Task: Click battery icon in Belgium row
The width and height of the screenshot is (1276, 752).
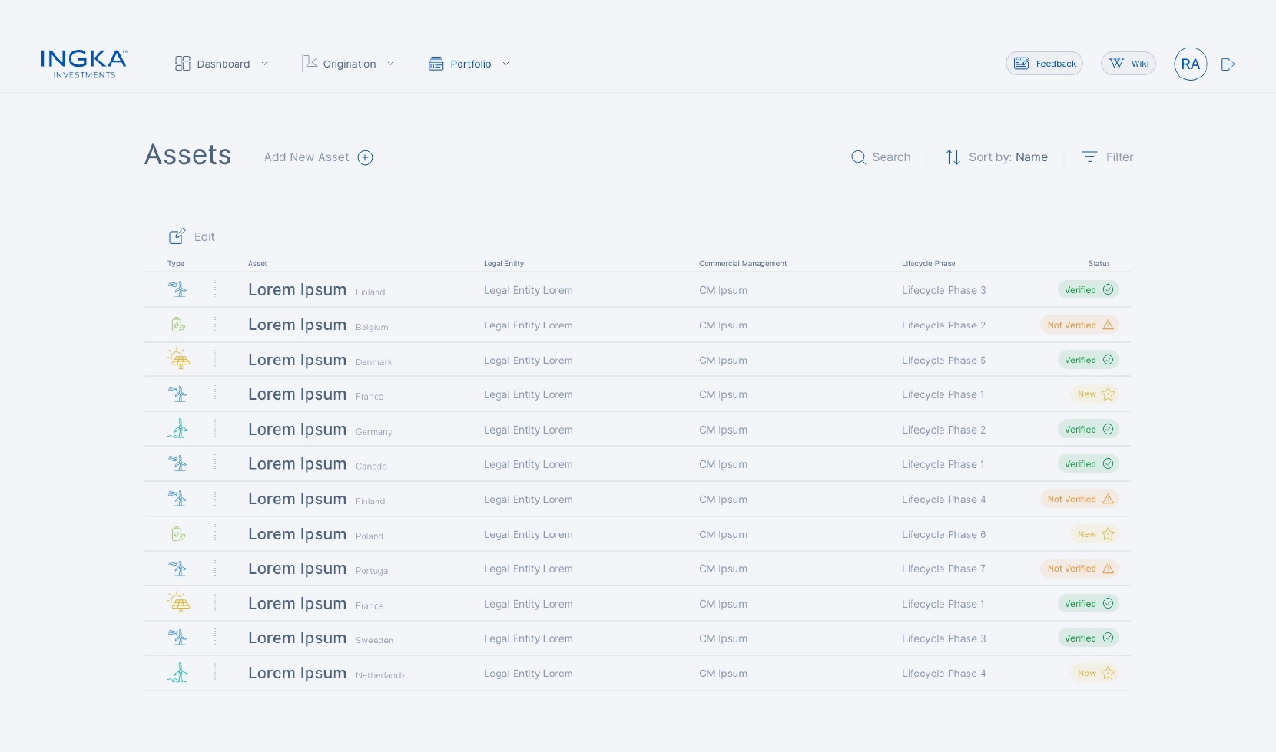Action: [178, 325]
